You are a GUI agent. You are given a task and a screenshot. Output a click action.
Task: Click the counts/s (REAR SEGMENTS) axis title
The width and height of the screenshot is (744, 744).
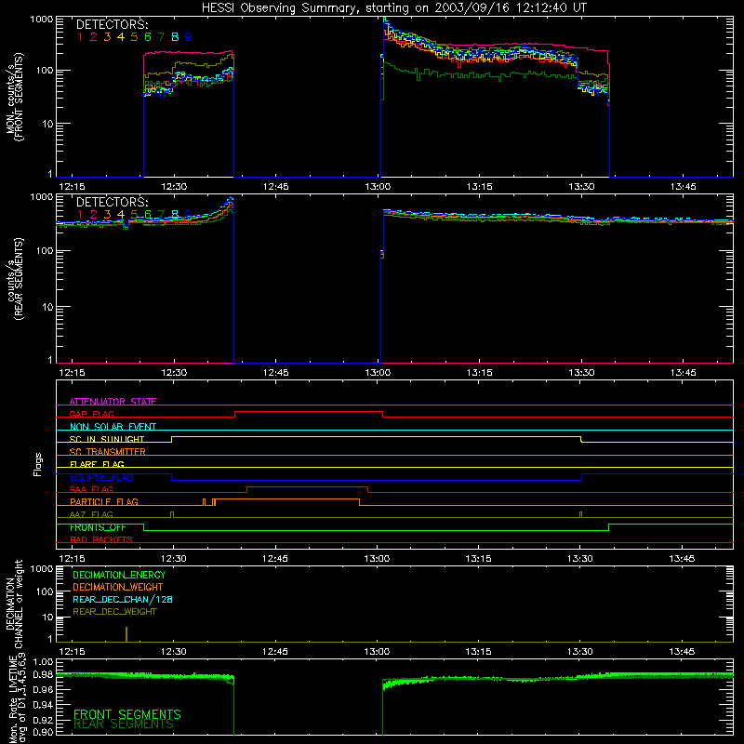pos(15,278)
